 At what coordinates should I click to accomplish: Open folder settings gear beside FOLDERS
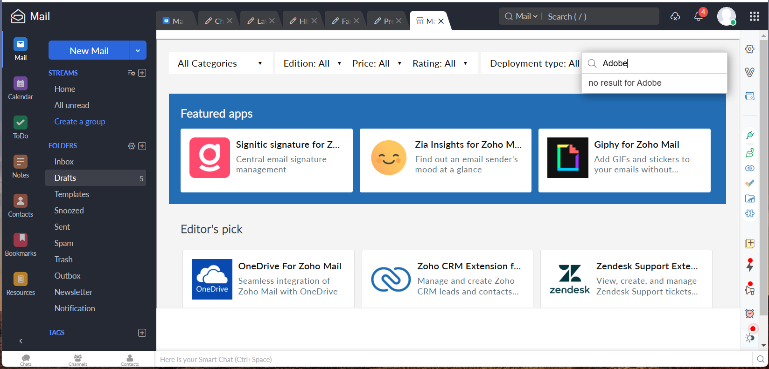(x=132, y=146)
